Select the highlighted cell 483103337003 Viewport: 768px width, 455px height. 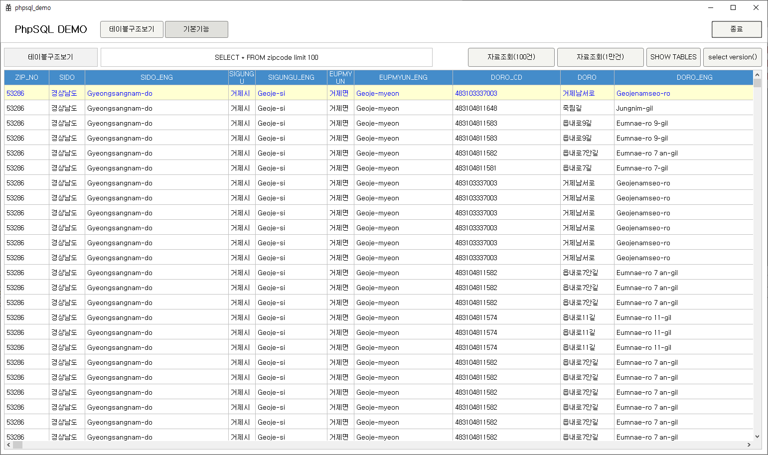pyautogui.click(x=506, y=93)
